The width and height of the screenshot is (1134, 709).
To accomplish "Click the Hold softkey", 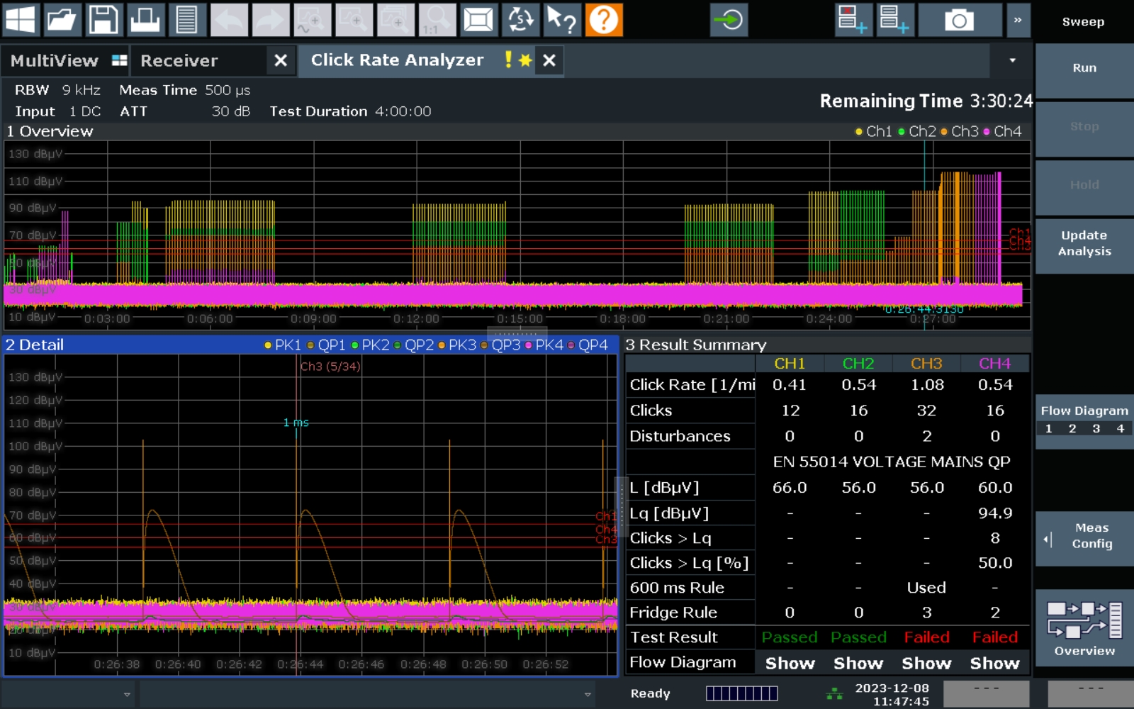I will click(1084, 185).
